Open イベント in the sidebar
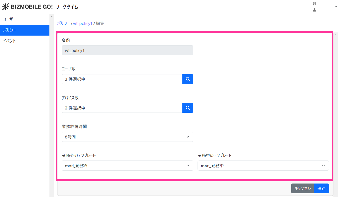This screenshot has height=197, width=338. [x=25, y=41]
